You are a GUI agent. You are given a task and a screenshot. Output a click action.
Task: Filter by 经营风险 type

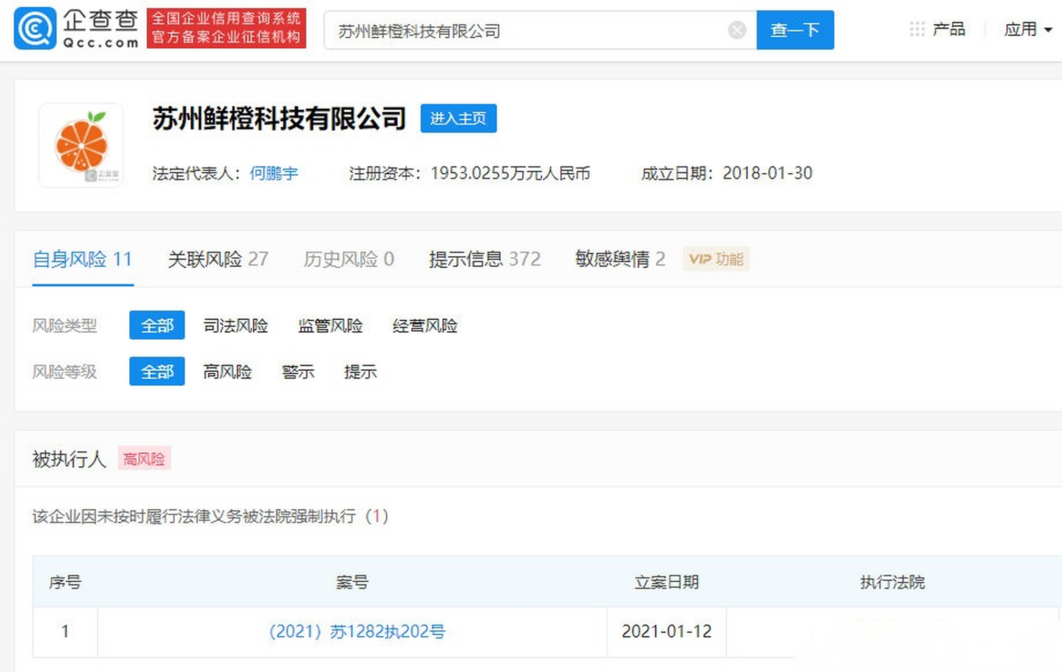pos(425,326)
